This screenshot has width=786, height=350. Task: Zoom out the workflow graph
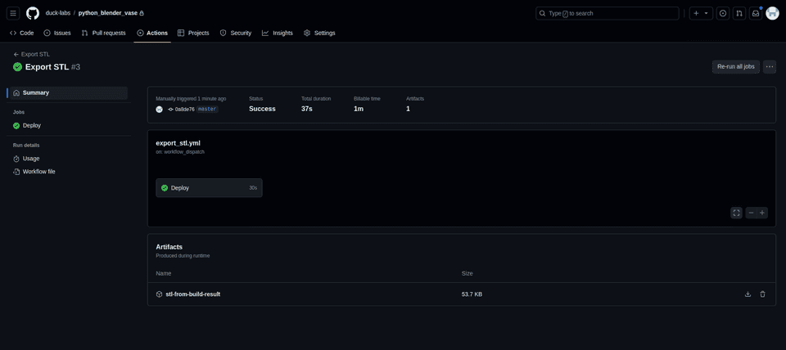(x=751, y=213)
